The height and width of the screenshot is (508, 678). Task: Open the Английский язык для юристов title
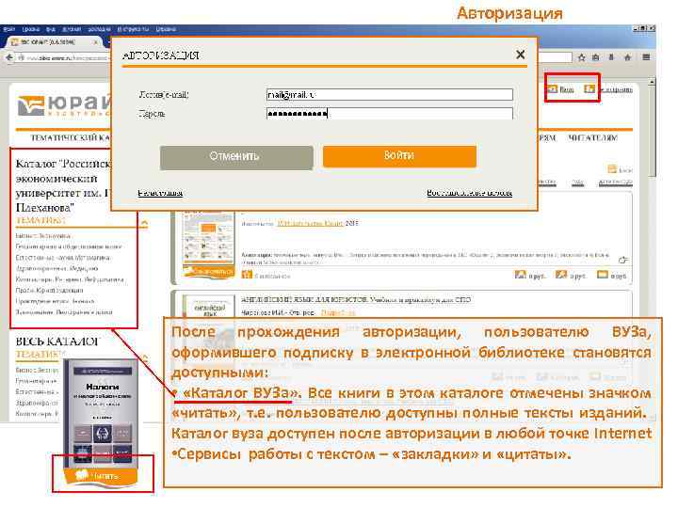[356, 300]
